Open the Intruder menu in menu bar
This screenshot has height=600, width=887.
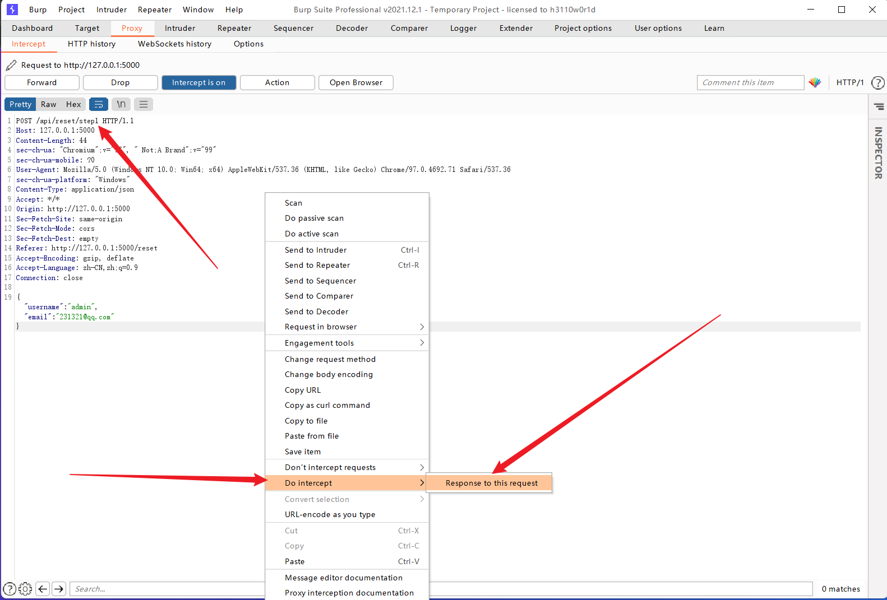[112, 10]
